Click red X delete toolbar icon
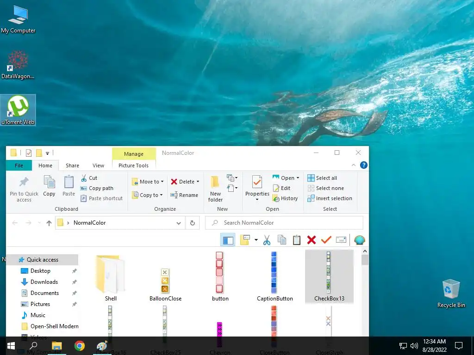This screenshot has width=474, height=355. coord(312,240)
